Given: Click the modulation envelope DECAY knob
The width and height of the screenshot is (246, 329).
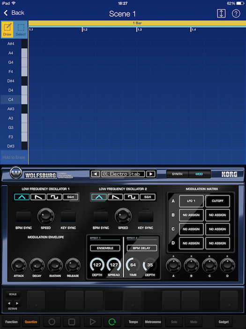Looking at the screenshot, I should click(37, 265).
